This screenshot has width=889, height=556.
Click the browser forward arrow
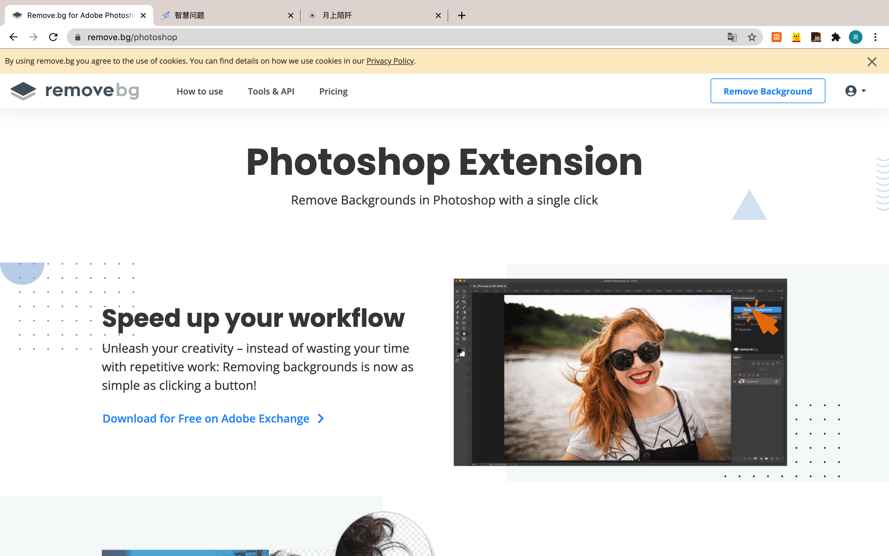pyautogui.click(x=33, y=37)
